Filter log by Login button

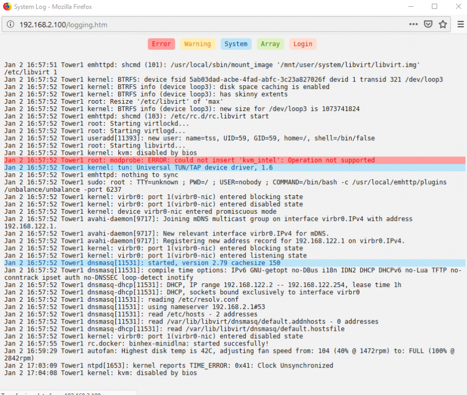tap(303, 44)
